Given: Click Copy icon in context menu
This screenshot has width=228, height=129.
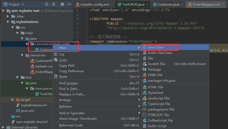Looking at the screenshot, I should point(56,60).
